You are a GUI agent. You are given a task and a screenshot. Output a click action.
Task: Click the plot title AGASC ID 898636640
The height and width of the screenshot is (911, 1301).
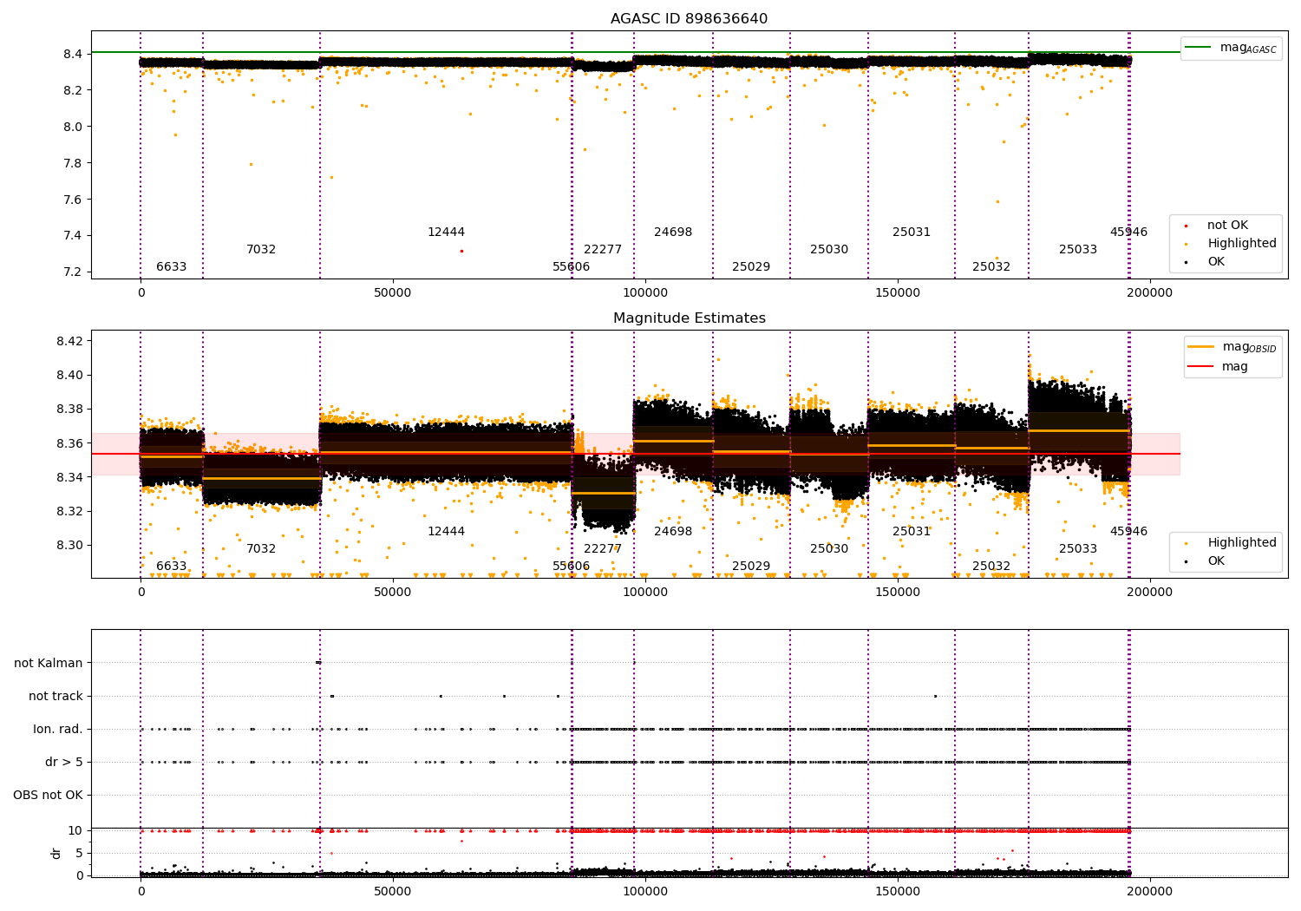pos(689,19)
